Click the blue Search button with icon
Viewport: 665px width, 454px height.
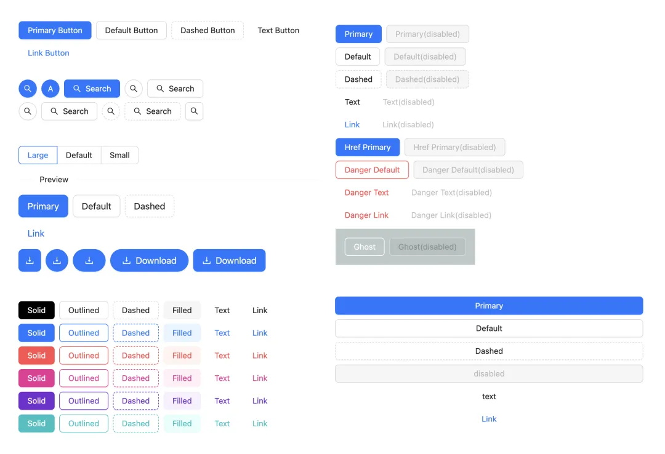[92, 89]
